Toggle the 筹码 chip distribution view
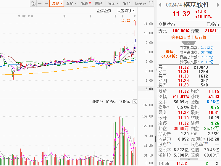This screenshot has width=221, height=166. (x=86, y=3)
